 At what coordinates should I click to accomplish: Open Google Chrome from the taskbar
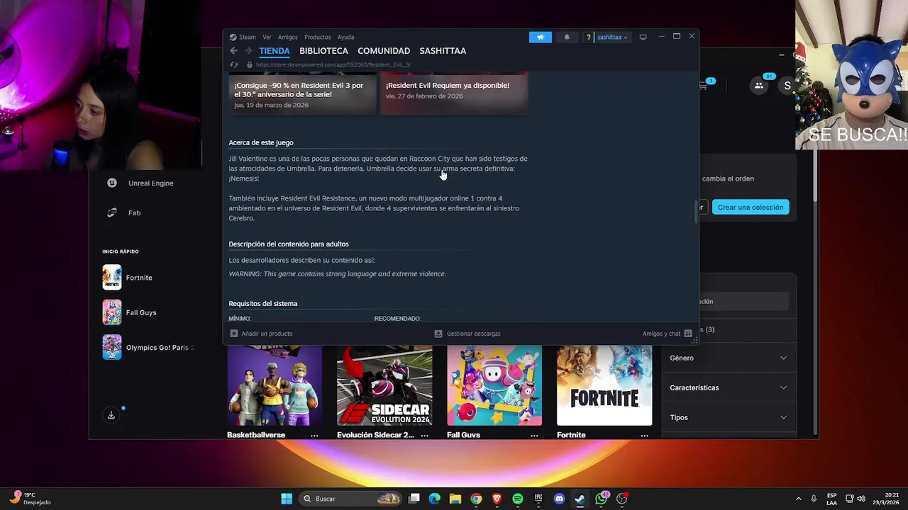[x=476, y=499]
